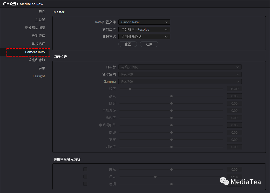Click the 曝光 value field
The image size is (270, 193).
234,170
